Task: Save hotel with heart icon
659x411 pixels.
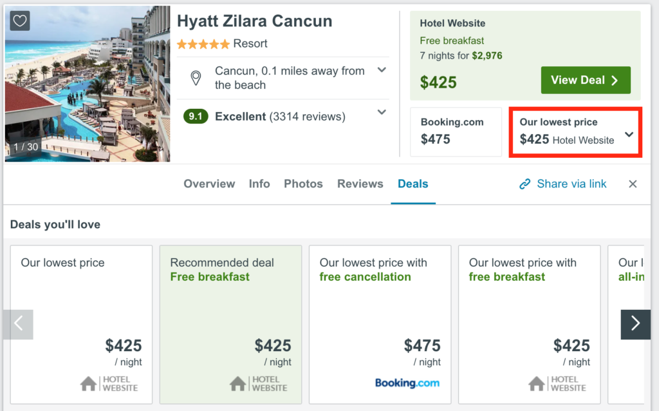Action: (20, 21)
